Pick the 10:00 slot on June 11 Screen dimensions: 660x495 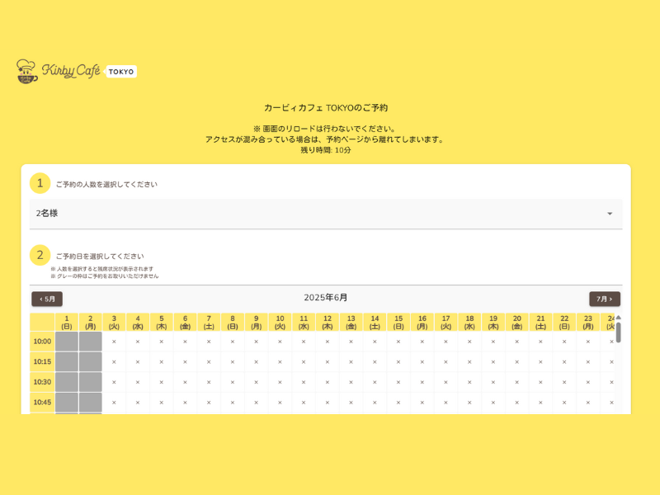[304, 342]
